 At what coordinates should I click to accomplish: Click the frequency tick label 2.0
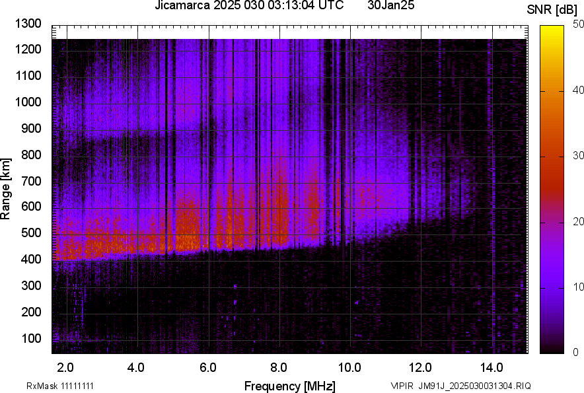point(65,368)
